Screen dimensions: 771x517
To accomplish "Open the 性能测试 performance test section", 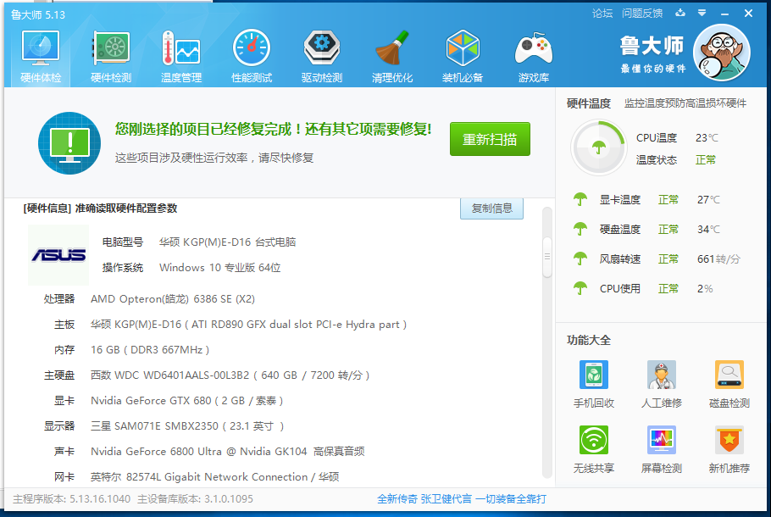I will point(252,57).
